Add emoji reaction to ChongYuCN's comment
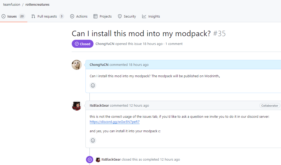The image size is (281, 165). tap(93, 85)
